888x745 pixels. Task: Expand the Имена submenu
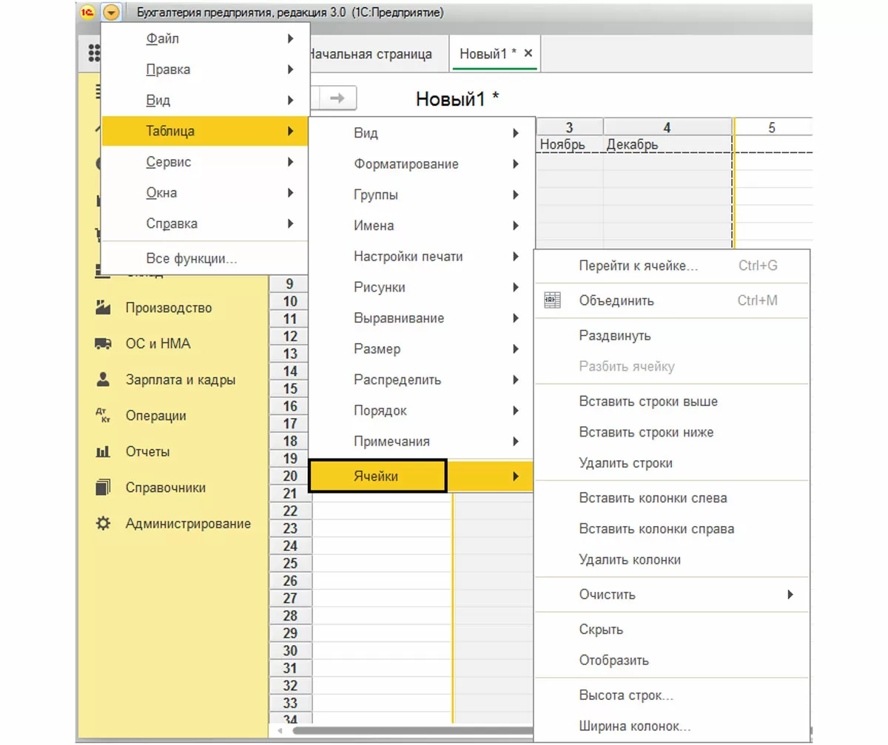[422, 226]
